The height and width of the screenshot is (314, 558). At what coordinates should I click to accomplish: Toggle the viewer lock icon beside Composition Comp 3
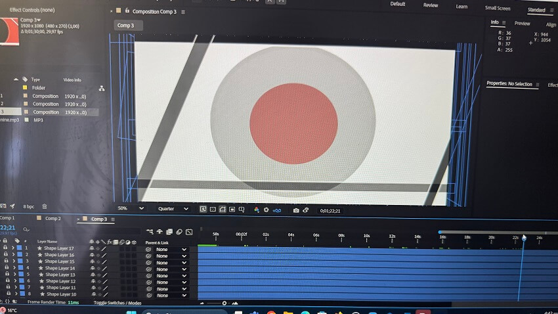(x=127, y=11)
